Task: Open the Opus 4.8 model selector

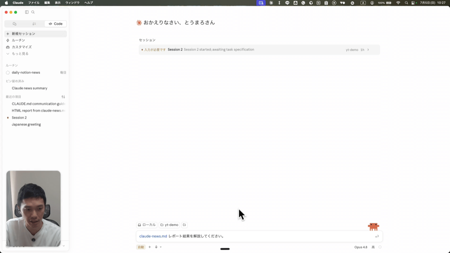Action: point(361,247)
